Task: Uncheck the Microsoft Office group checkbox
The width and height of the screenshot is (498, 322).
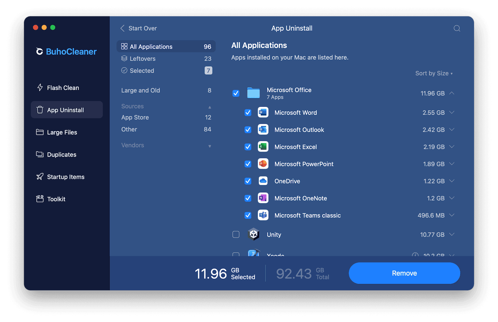Action: point(236,93)
